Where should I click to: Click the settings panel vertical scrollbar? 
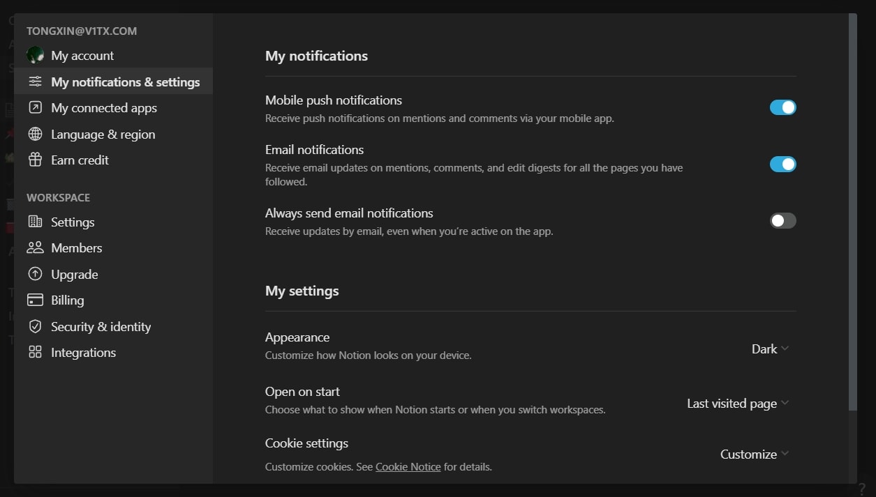(x=852, y=209)
